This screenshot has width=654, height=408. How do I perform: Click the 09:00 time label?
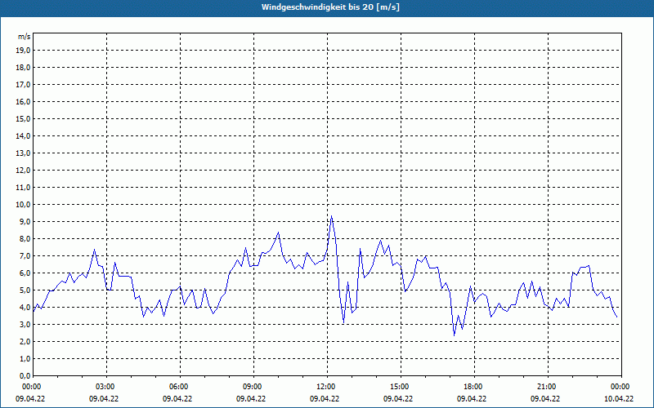(253, 387)
